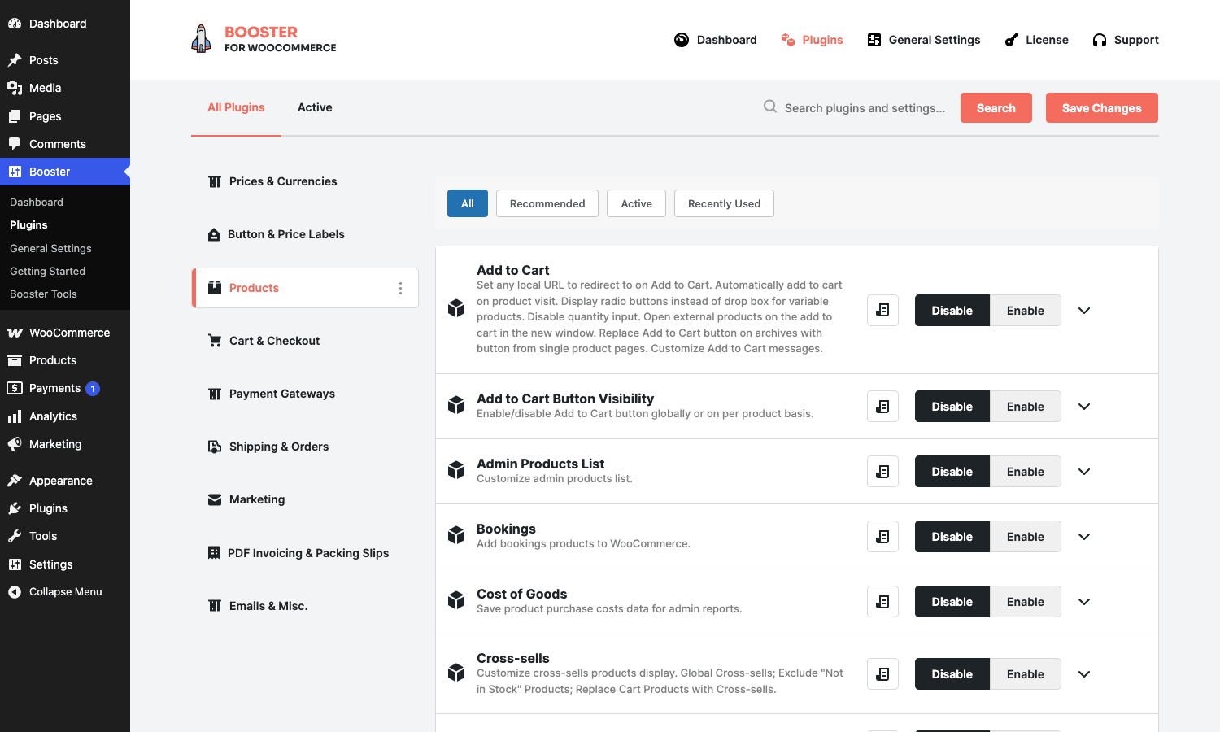Click the search magnifier icon
Screen dimensions: 1220x732
pyautogui.click(x=769, y=107)
